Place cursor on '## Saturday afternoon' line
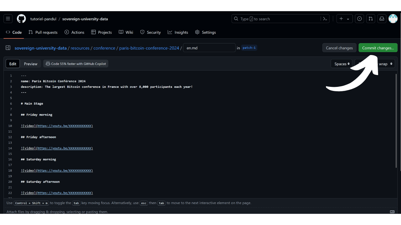Screen dimensions: 401x225 point(40,182)
